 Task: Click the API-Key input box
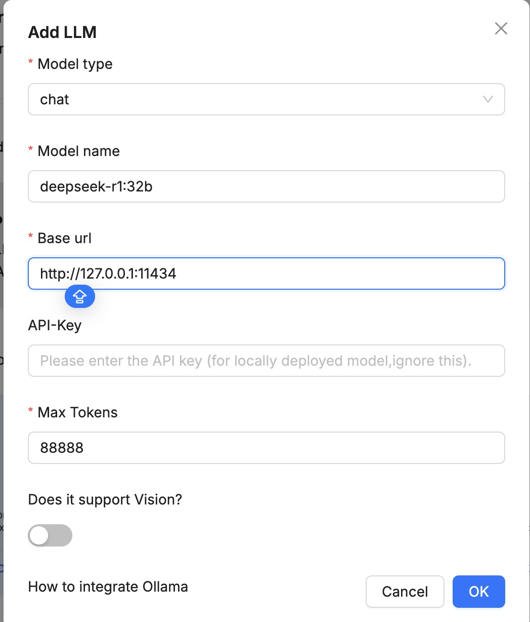[266, 361]
